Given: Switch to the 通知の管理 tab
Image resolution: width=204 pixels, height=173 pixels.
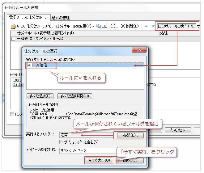Looking at the screenshot, I should (61, 18).
